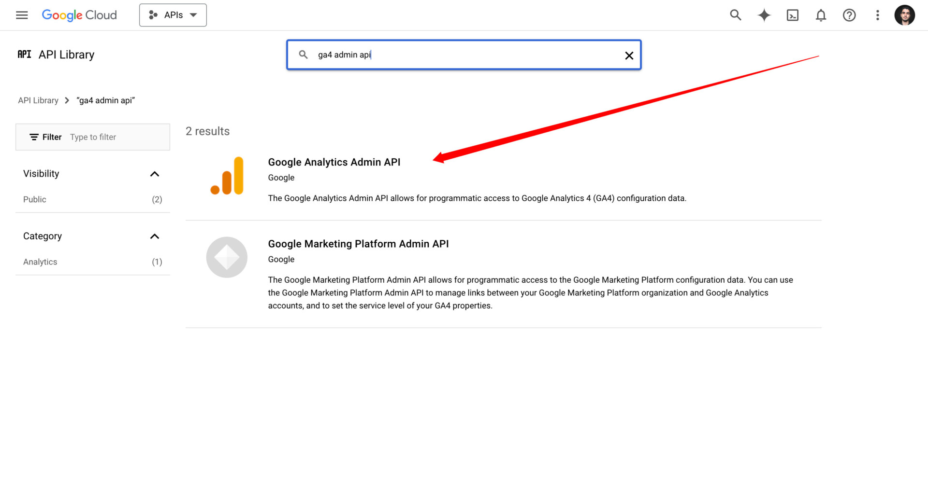Open Google Marketing Platform Admin API result
The width and height of the screenshot is (928, 485).
point(358,244)
